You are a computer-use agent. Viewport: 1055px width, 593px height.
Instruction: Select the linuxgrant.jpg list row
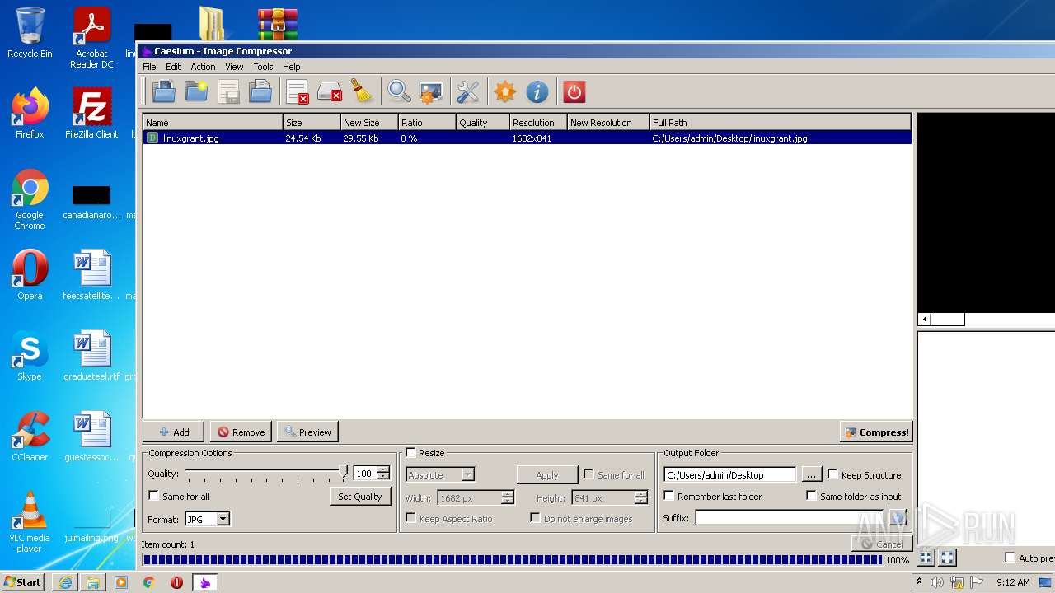527,138
